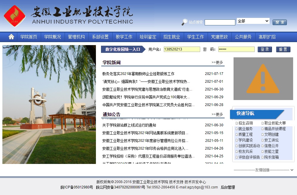Click the orange warning placeholder image

click(x=263, y=79)
